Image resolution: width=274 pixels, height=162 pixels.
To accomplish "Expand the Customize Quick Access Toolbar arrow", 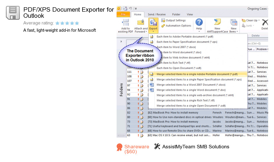I will tap(136, 8).
